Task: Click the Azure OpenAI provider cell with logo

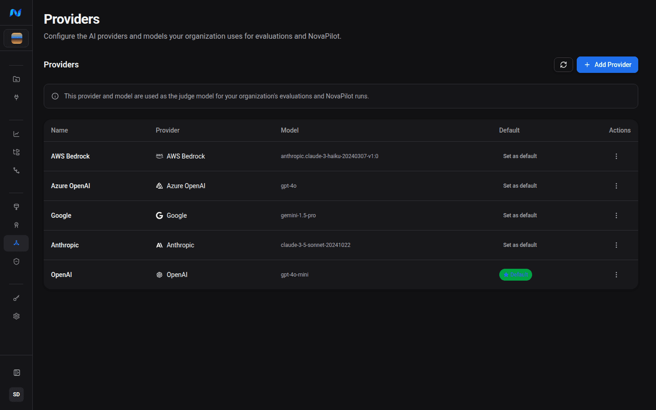Action: tap(180, 186)
